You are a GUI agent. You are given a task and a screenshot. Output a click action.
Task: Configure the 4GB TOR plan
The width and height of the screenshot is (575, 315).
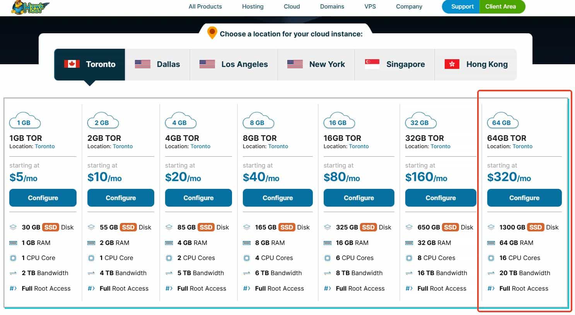[x=198, y=198]
